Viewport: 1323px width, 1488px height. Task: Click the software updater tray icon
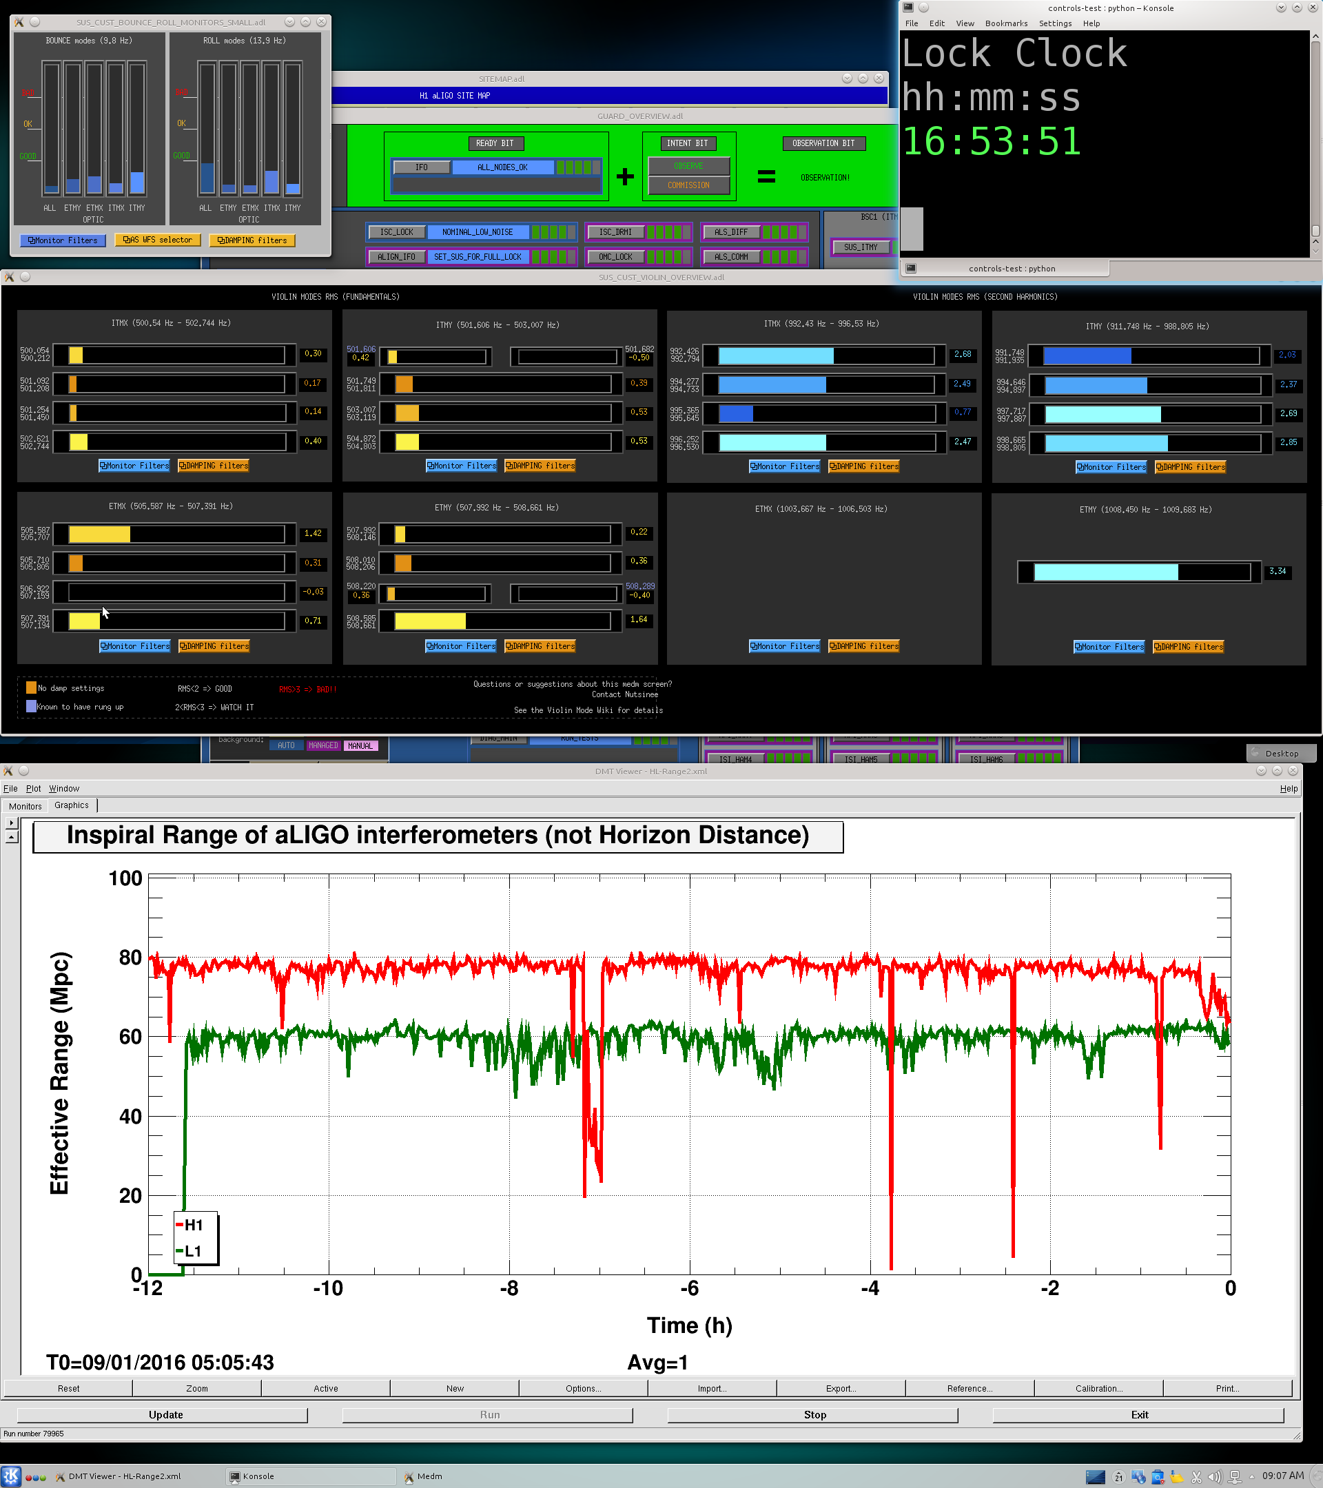1158,1477
